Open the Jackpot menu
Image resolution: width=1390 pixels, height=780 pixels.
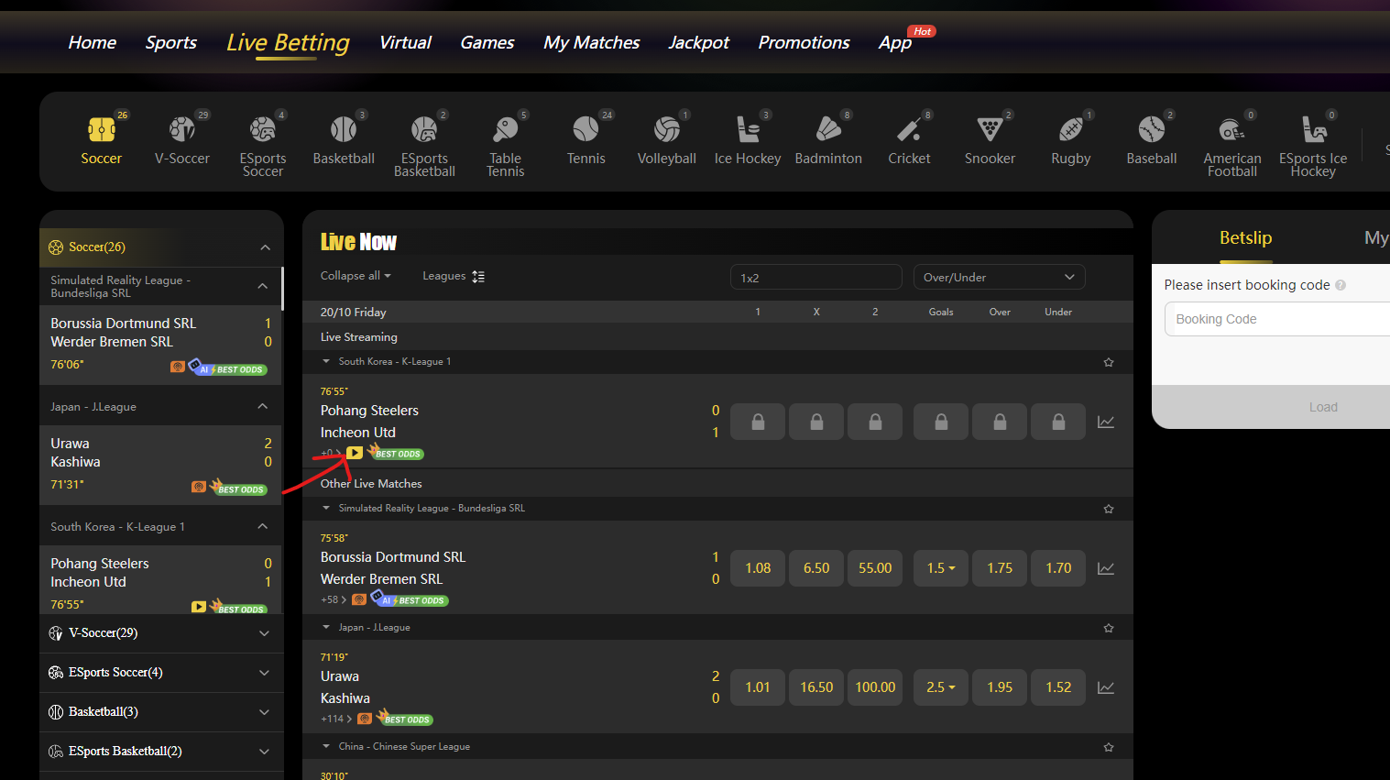point(699,42)
